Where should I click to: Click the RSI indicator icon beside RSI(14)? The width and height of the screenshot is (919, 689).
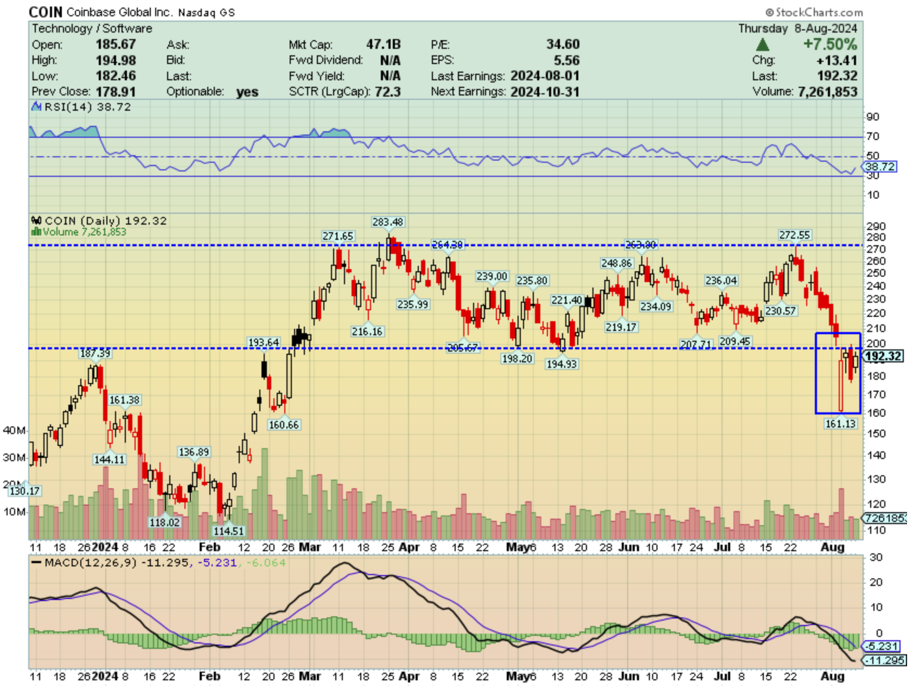coord(36,107)
